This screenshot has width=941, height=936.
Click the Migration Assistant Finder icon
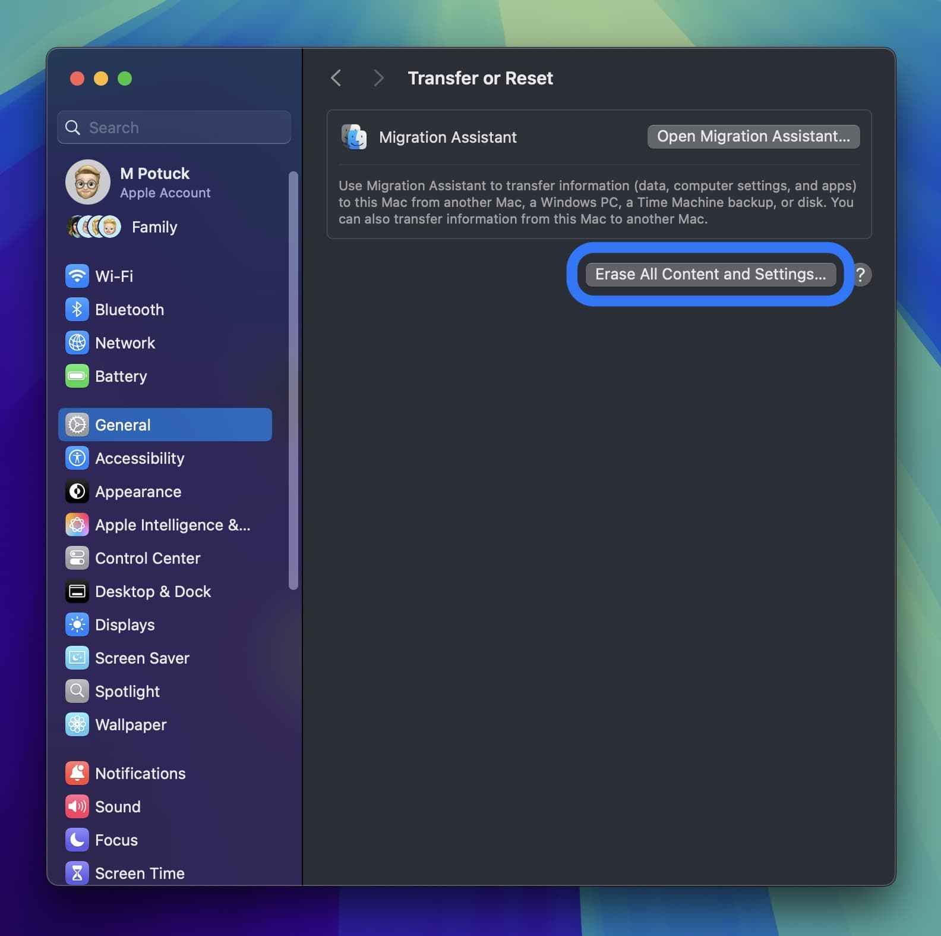pos(354,137)
